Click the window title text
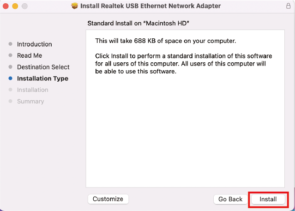Image resolution: width=295 pixels, height=211 pixels. click(x=151, y=6)
